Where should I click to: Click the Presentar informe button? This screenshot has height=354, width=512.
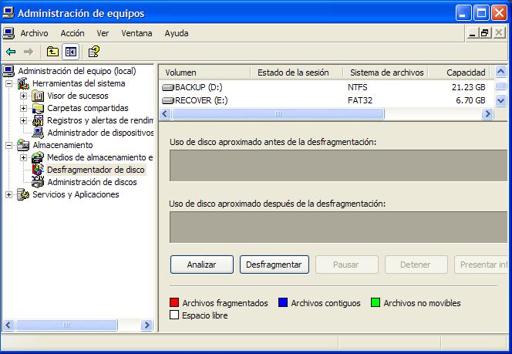[x=481, y=265]
